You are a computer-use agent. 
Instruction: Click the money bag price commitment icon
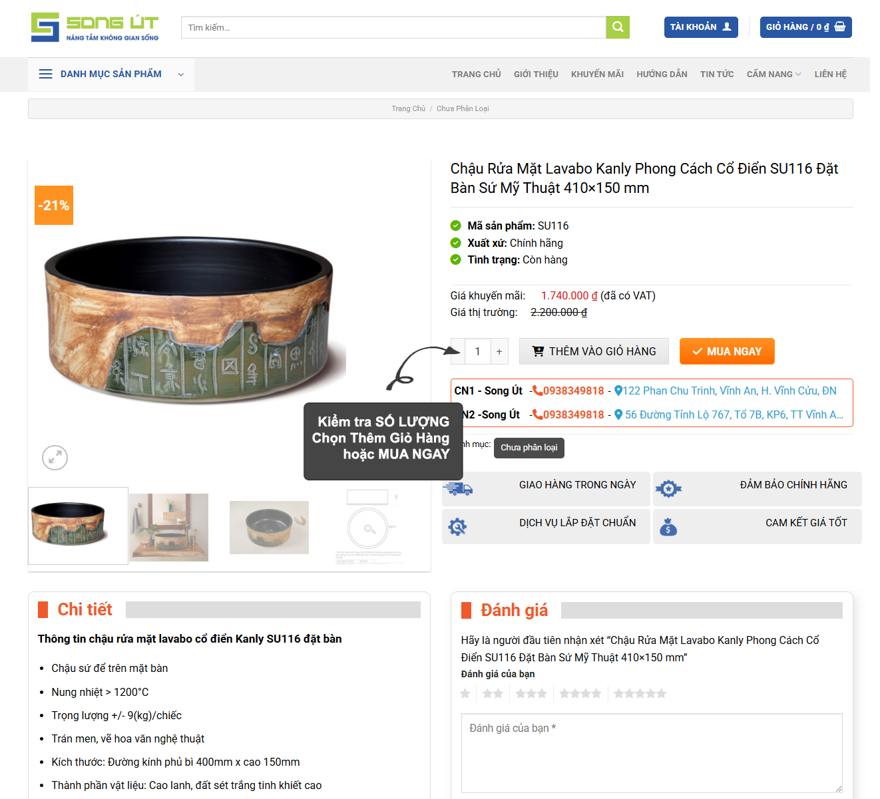(668, 528)
